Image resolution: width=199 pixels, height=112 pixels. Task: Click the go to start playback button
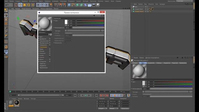click(x=75, y=95)
